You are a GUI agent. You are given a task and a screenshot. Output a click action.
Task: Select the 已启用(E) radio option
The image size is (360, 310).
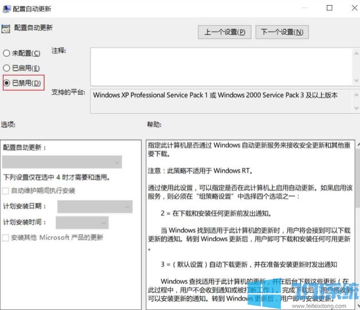[6, 68]
